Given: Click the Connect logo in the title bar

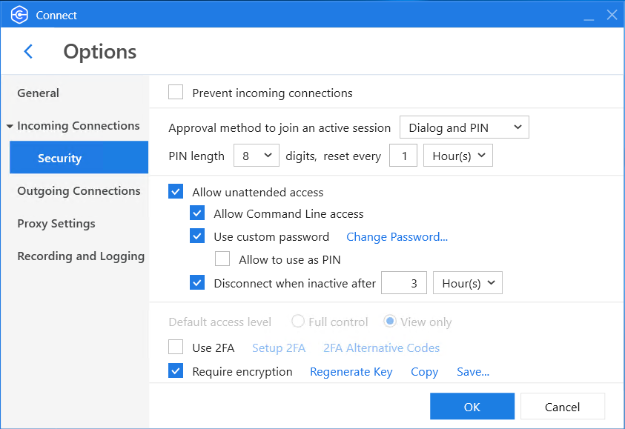Looking at the screenshot, I should click(19, 15).
